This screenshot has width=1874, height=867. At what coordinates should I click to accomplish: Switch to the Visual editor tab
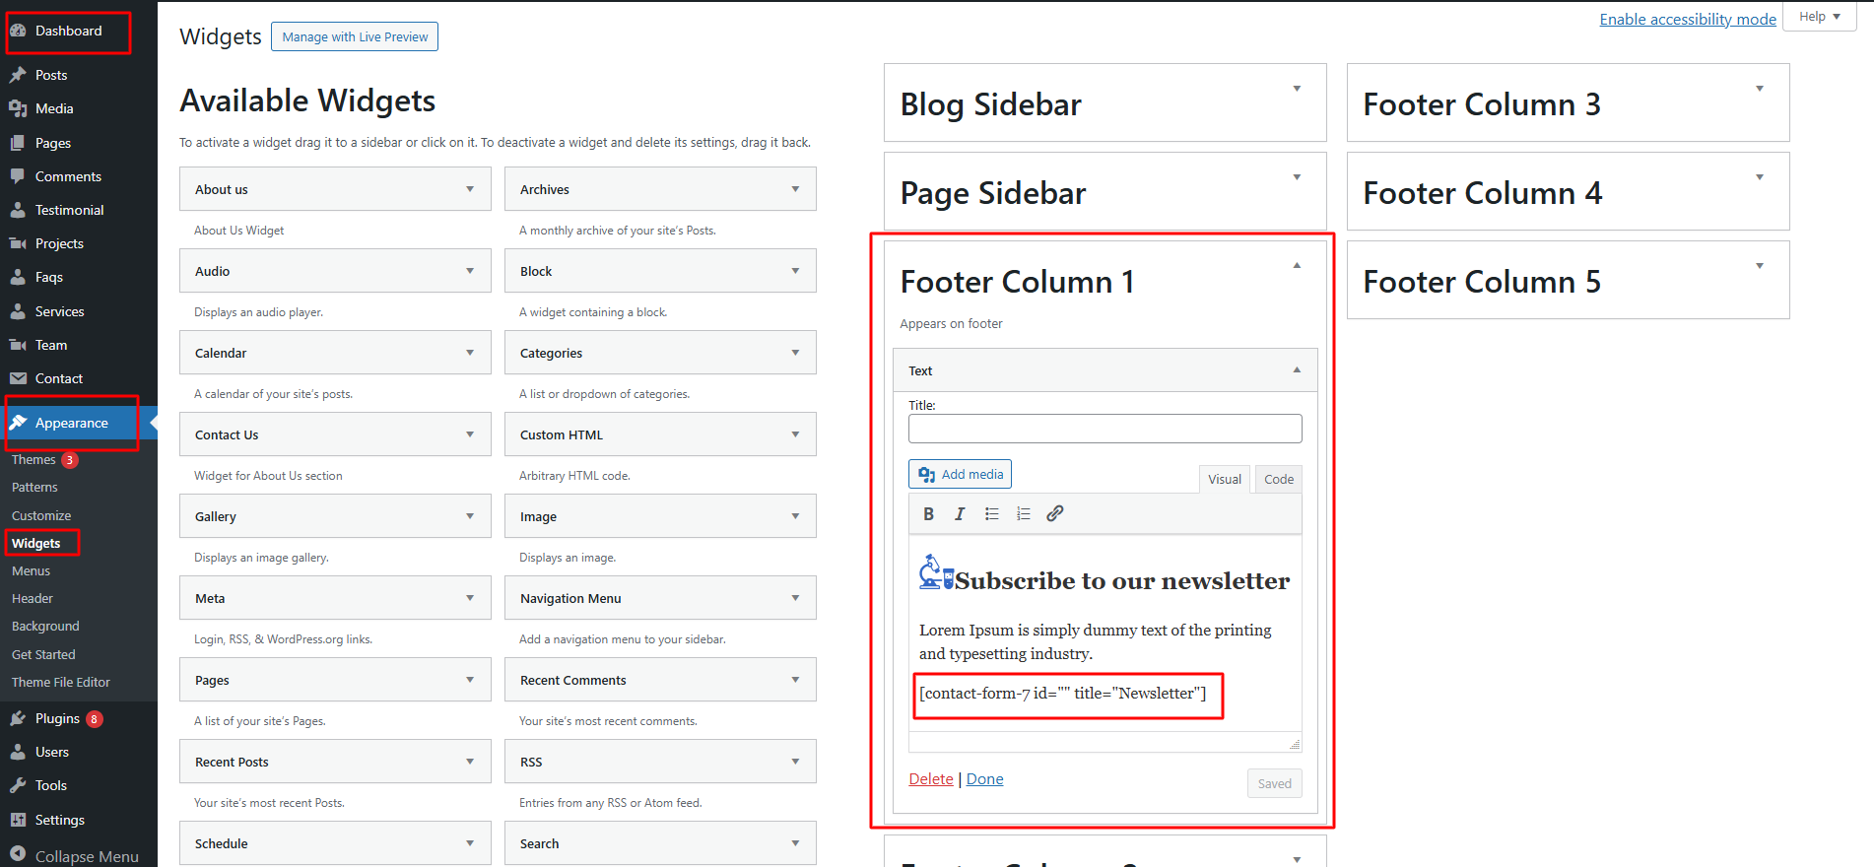1225,479
